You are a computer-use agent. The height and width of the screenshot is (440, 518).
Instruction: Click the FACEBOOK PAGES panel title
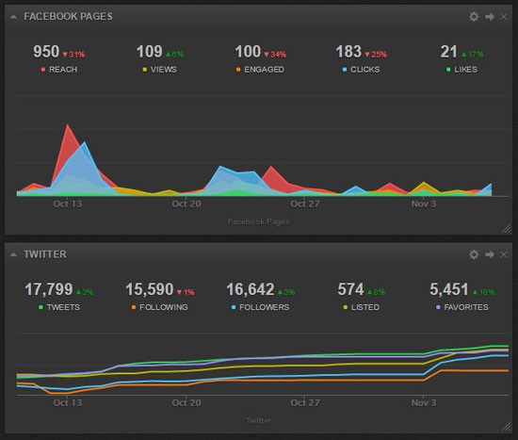(68, 17)
